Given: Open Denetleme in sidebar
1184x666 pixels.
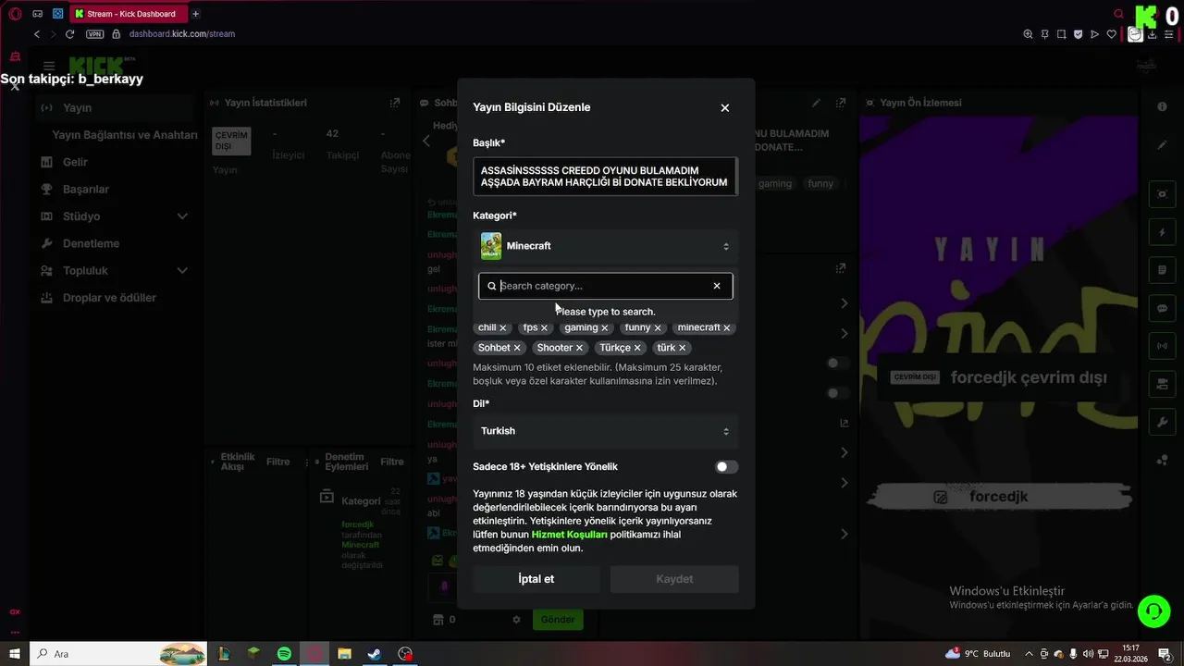Looking at the screenshot, I should coord(91,243).
